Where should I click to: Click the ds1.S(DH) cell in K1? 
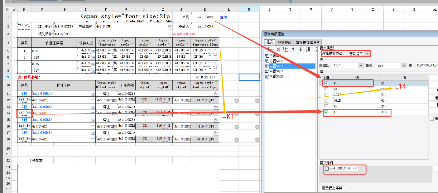205,17
